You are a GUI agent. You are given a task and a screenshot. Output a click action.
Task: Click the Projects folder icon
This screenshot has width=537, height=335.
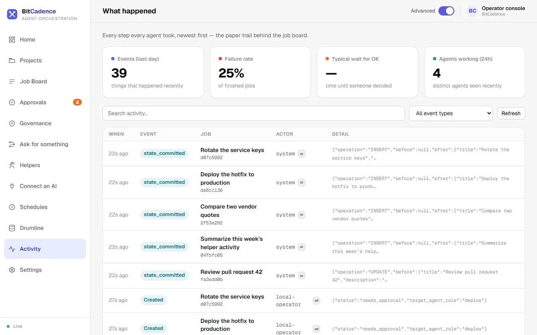12,60
